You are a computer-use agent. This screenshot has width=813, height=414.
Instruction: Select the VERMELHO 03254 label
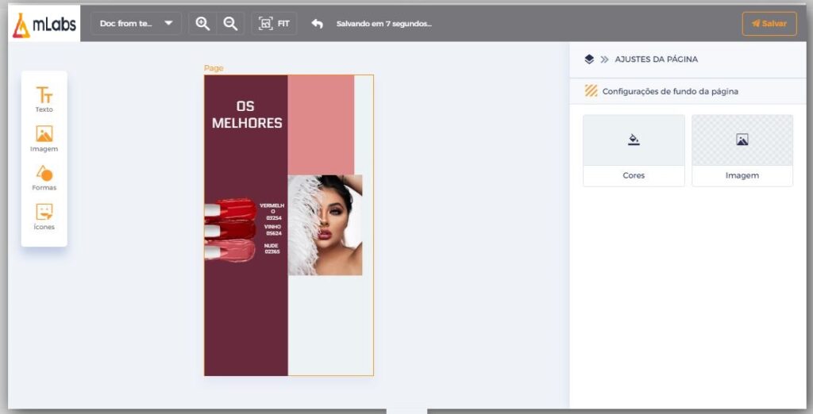pos(272,212)
